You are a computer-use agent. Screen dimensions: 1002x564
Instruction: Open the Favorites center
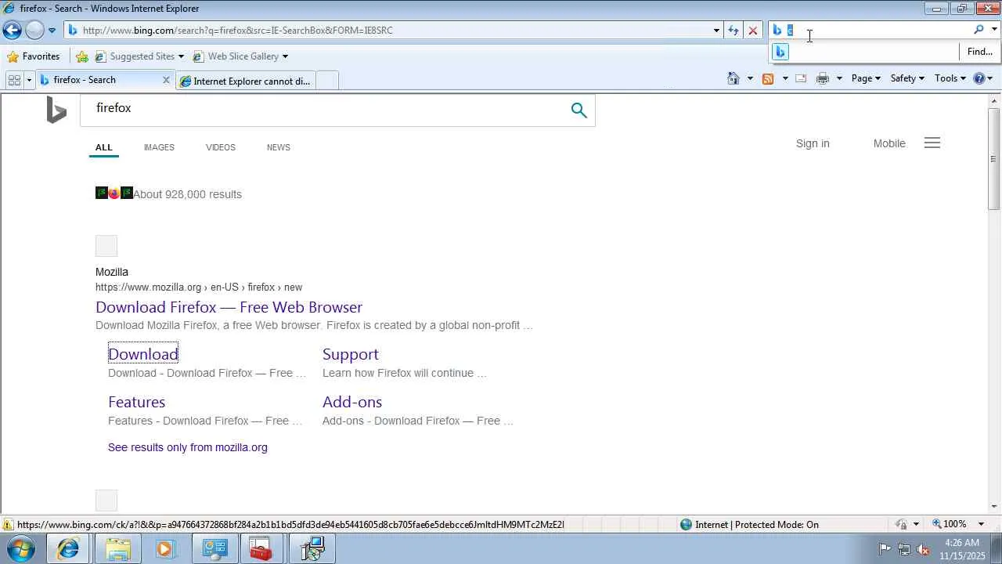pyautogui.click(x=34, y=56)
